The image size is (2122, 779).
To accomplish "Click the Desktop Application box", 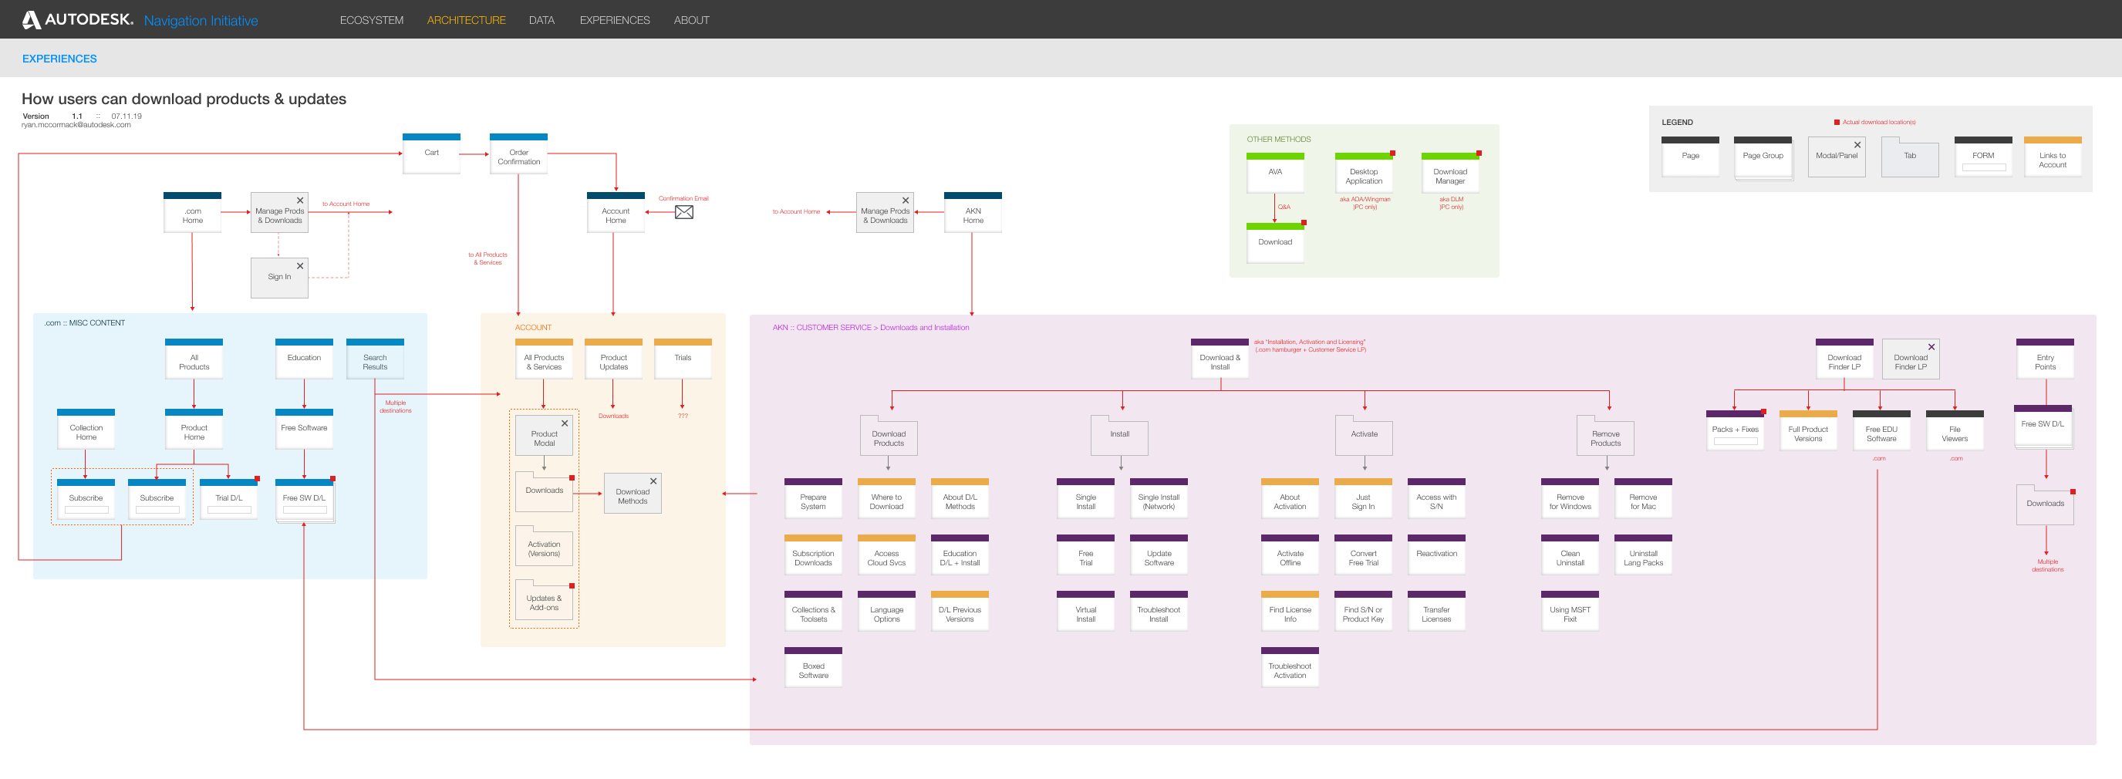I will click(1363, 175).
